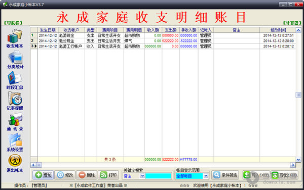This screenshot has width=304, height=190.
Task: Click the 永成软件工作室 荣誉出品 status text
Action: point(98,185)
